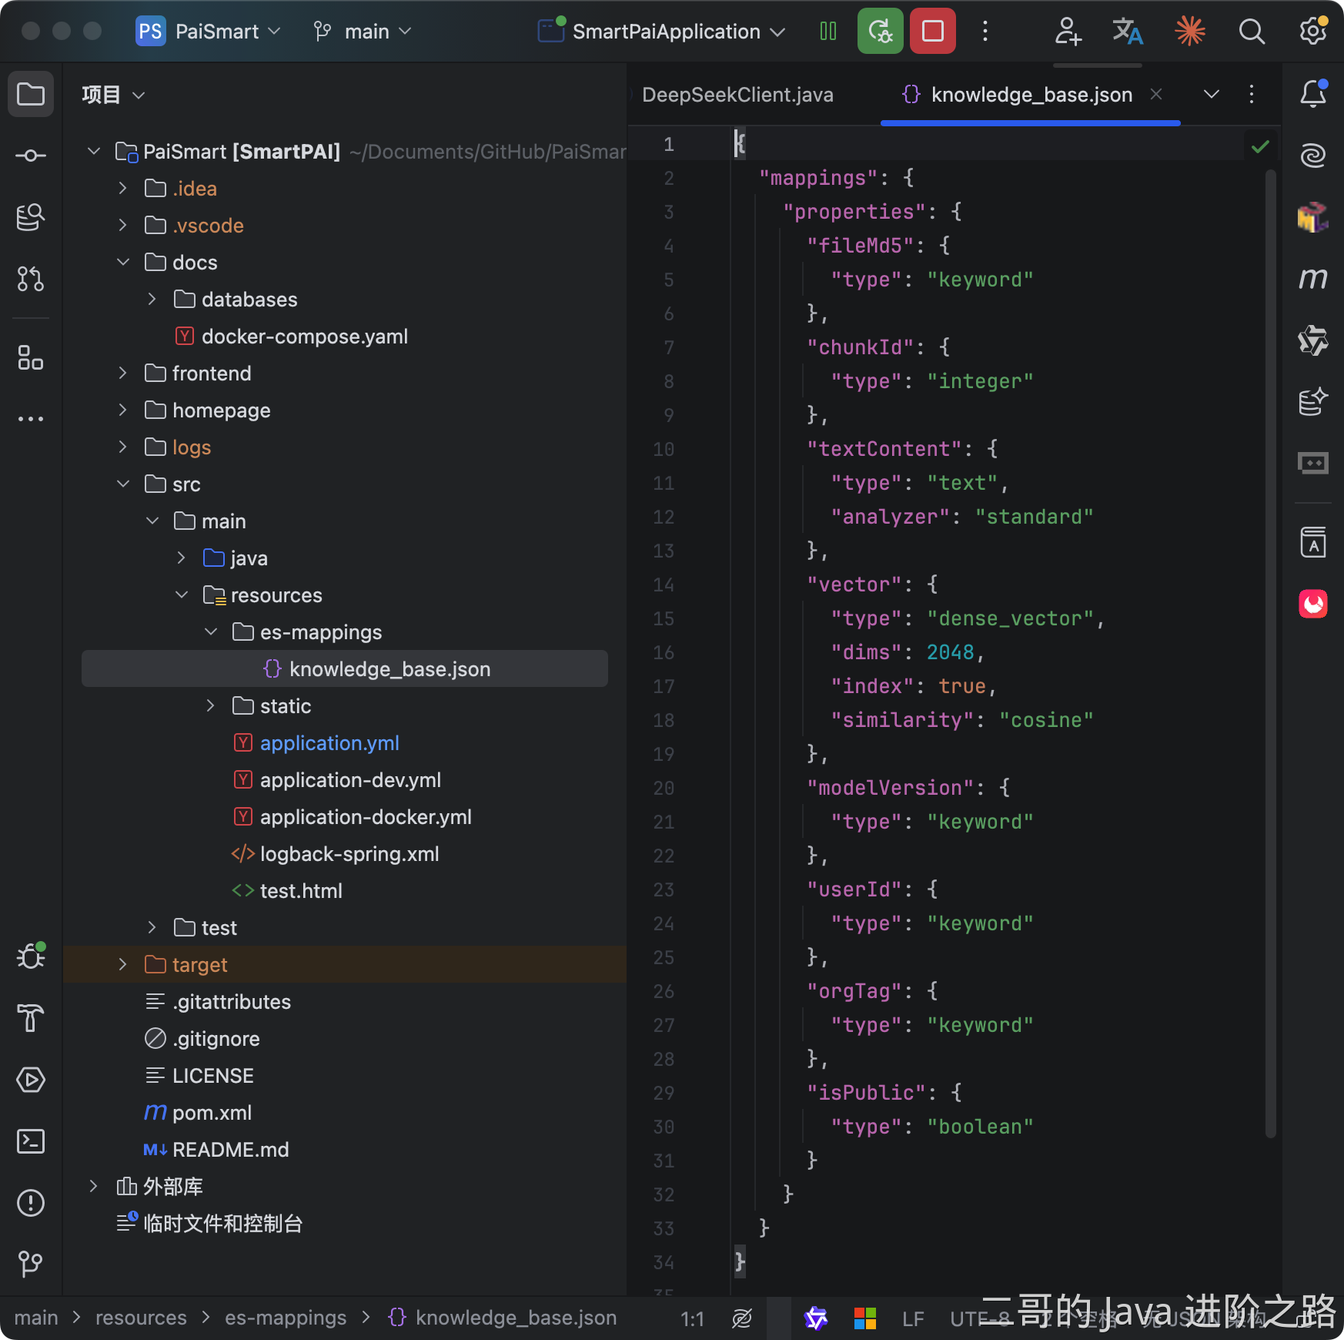Select knowledge_base.json in project tree
Viewport: 1344px width, 1340px height.
tap(345, 668)
